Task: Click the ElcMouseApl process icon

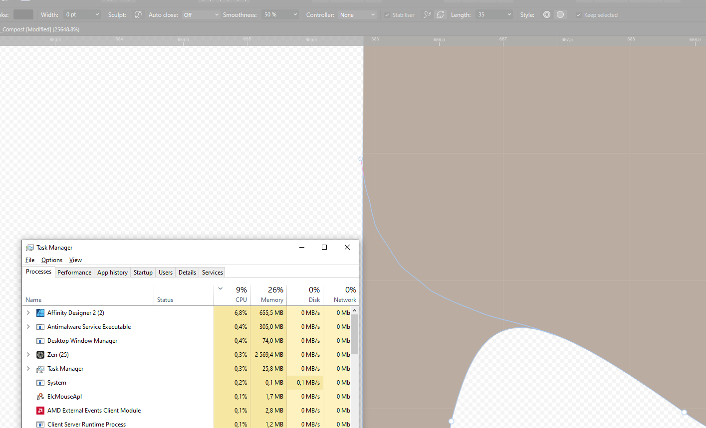Action: [x=40, y=397]
